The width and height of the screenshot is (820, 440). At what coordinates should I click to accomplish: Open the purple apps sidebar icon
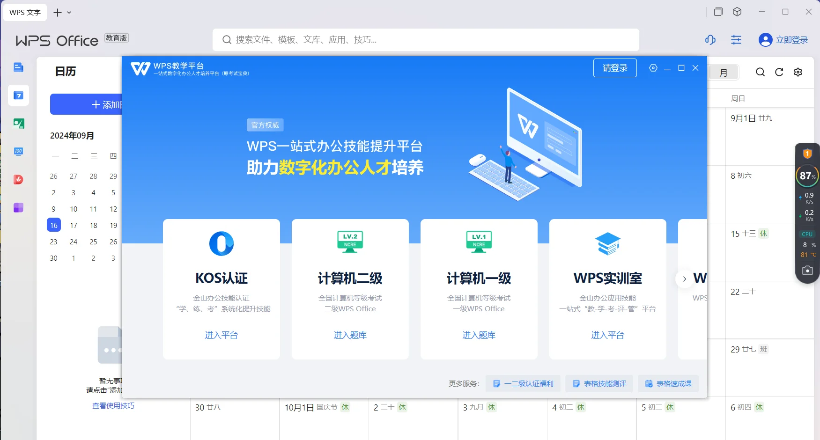click(x=18, y=208)
